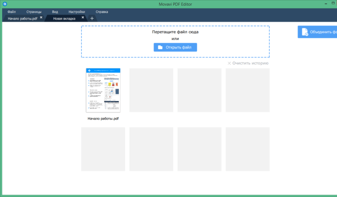Open the Настройки menu

click(x=77, y=12)
